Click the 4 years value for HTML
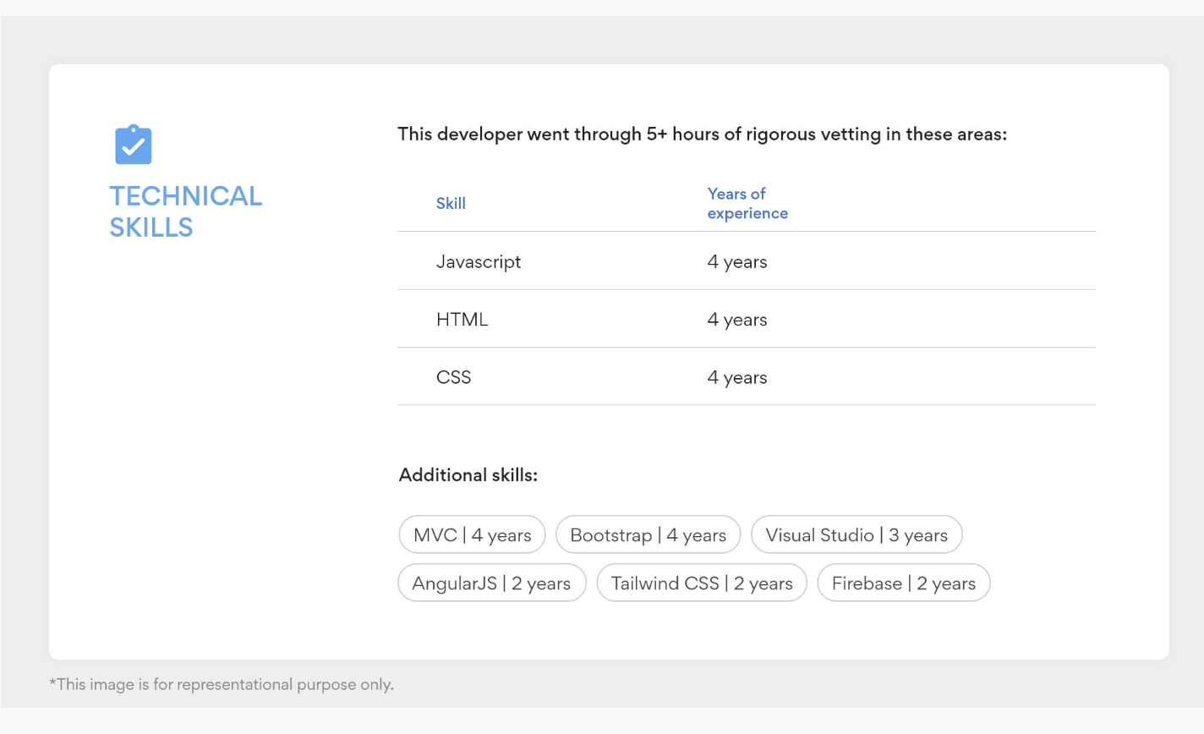1204x734 pixels. click(x=737, y=320)
